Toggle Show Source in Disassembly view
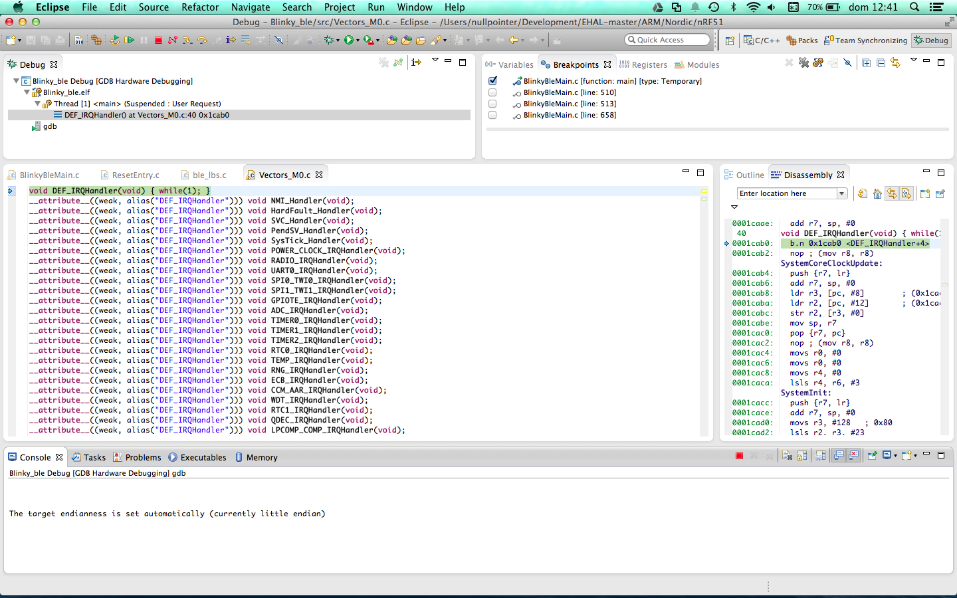Image resolution: width=957 pixels, height=598 pixels. point(906,193)
